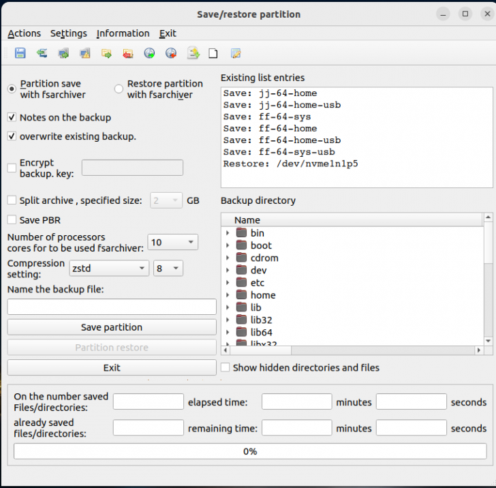Click the Exit button below Partition restore
496x488 pixels.
pyautogui.click(x=112, y=367)
